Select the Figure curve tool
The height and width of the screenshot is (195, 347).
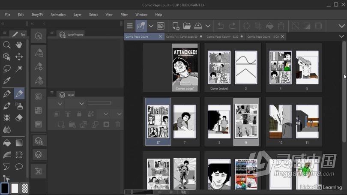pos(6,155)
